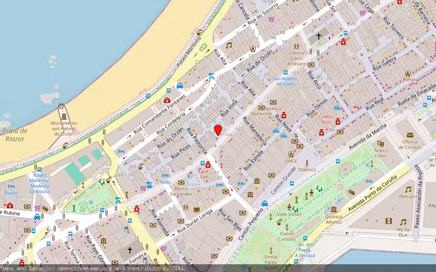Select the Oficina de Correos envelope icon
Viewport: 436px width, 272px height.
(410, 135)
